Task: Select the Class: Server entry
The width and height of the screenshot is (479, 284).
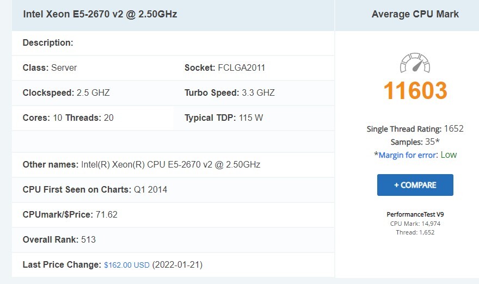Action: [x=50, y=67]
